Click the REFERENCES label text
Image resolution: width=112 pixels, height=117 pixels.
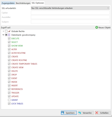tap(17, 89)
